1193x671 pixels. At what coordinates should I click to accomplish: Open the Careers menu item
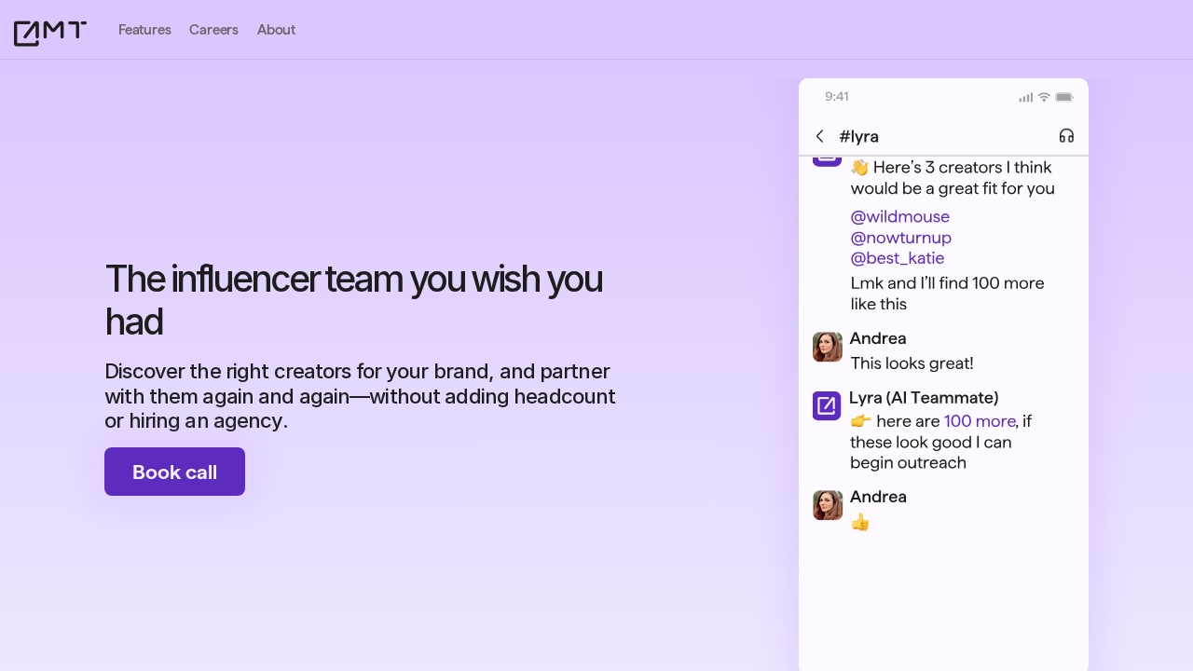tap(213, 29)
